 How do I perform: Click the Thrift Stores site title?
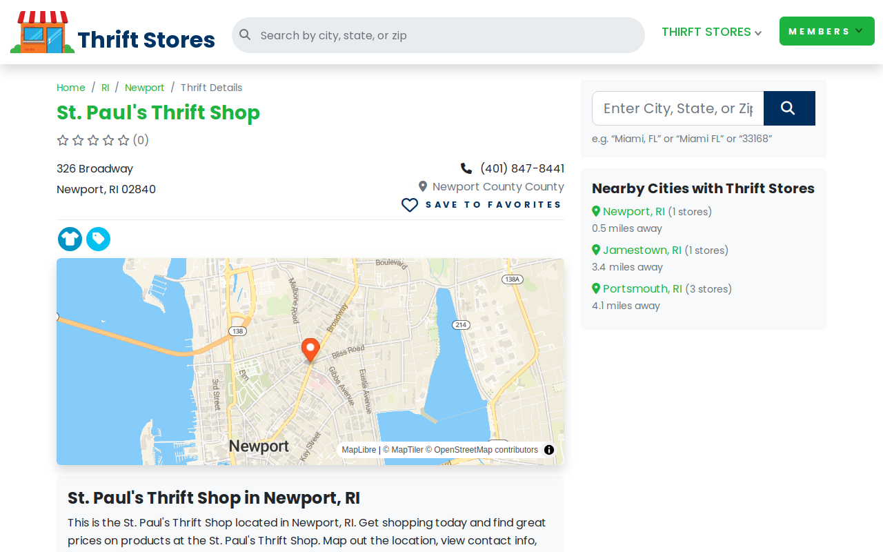pos(146,40)
